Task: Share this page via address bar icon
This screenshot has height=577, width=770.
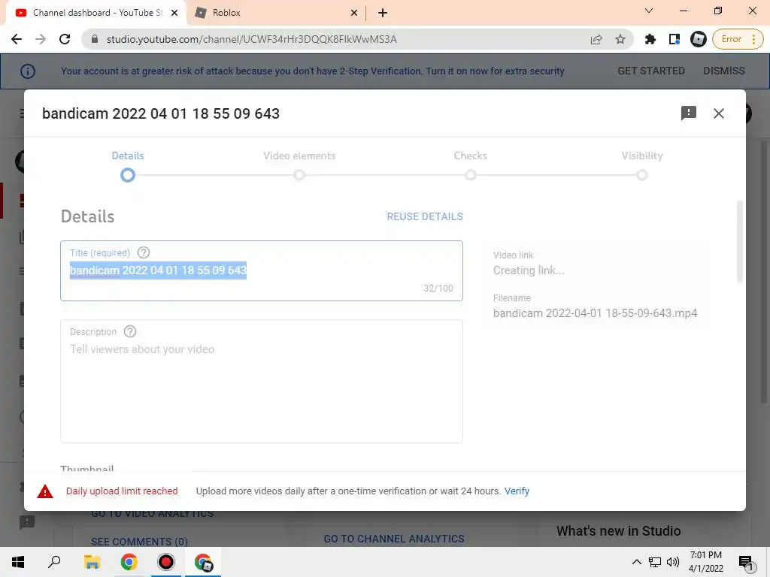Action: [596, 39]
